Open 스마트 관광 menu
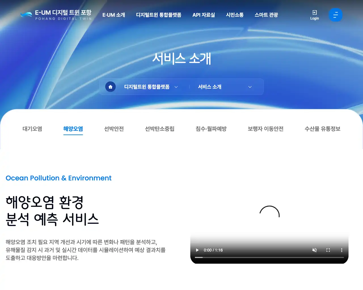The image size is (363, 290). [x=266, y=15]
